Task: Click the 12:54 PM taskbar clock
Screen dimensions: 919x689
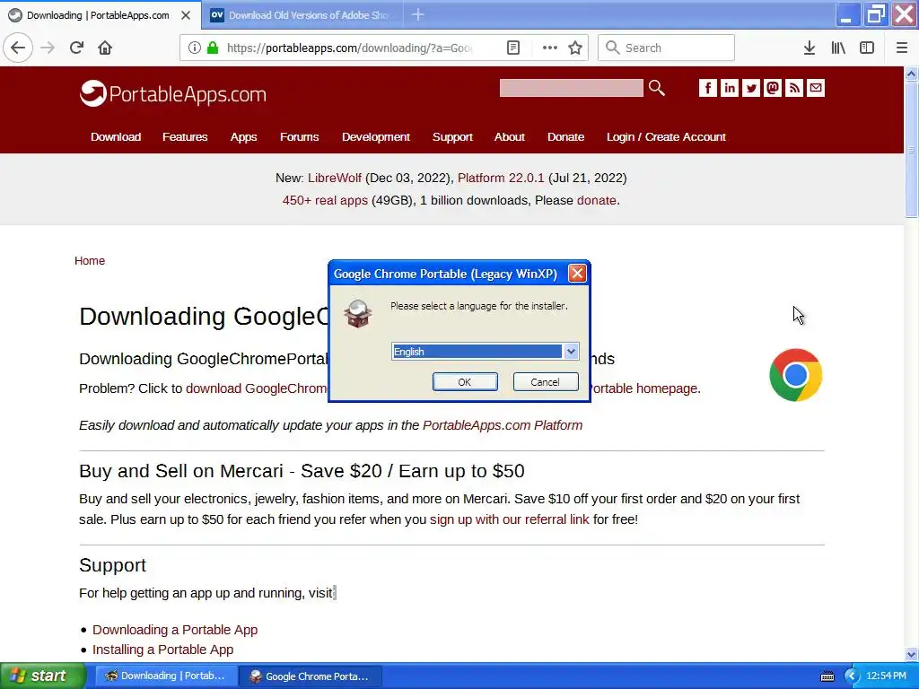Action: click(886, 676)
